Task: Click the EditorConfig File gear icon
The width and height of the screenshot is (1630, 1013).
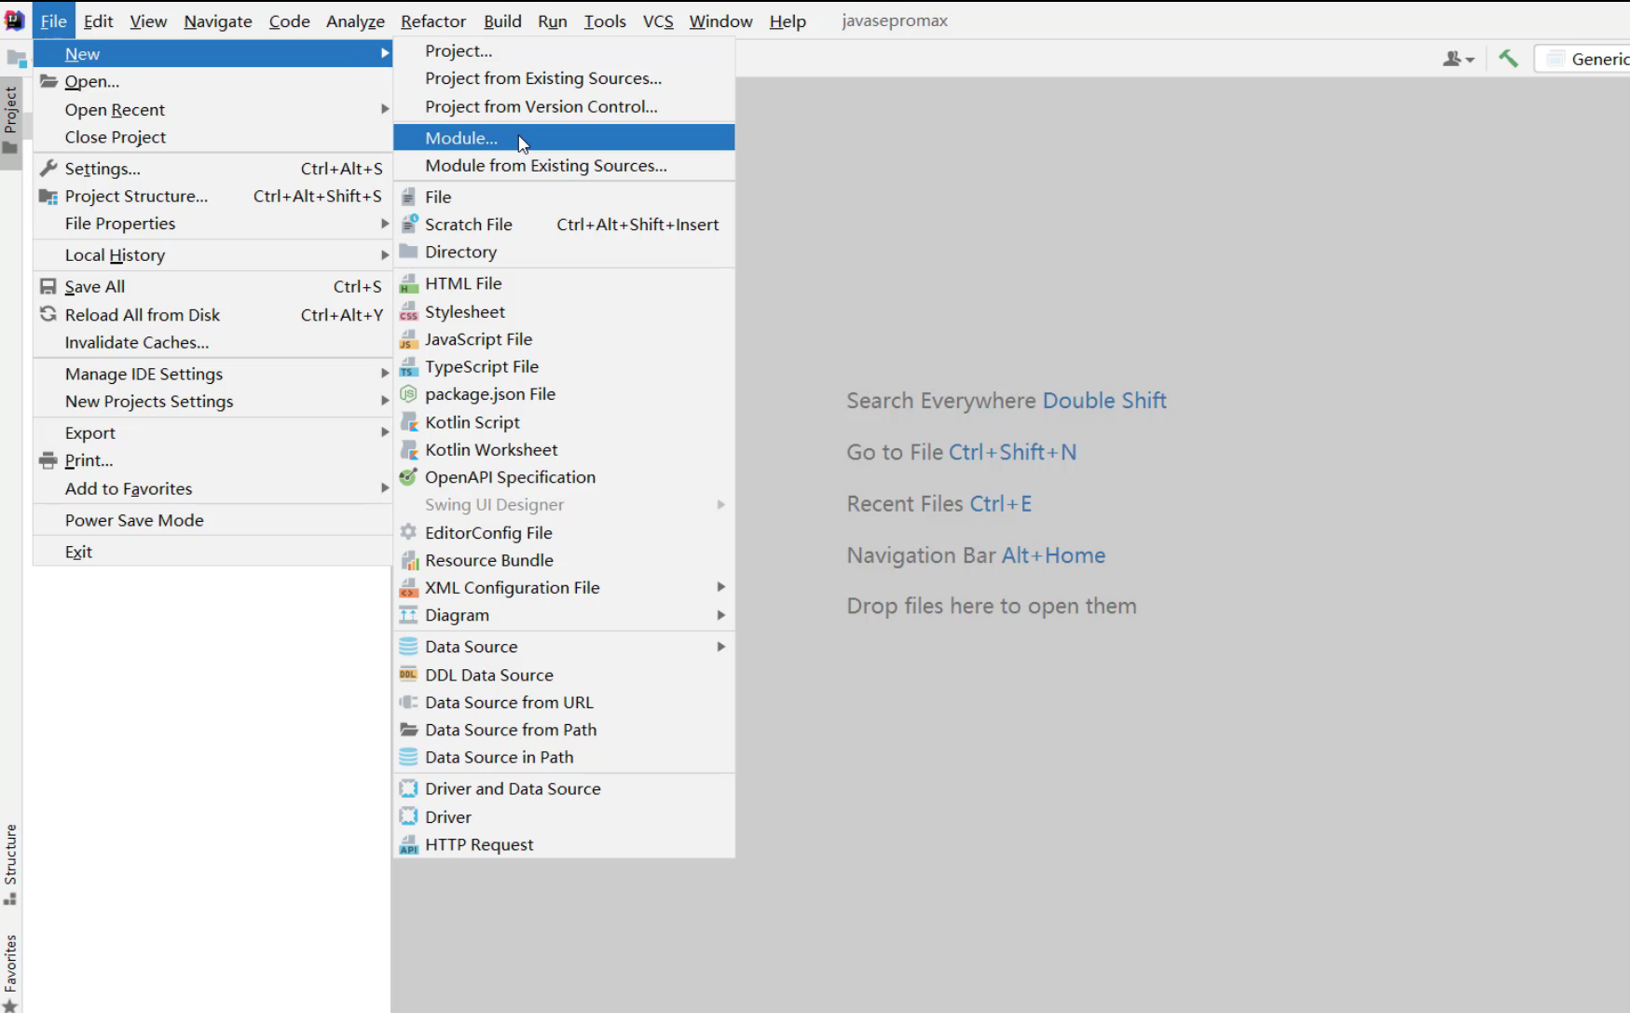Action: (408, 532)
